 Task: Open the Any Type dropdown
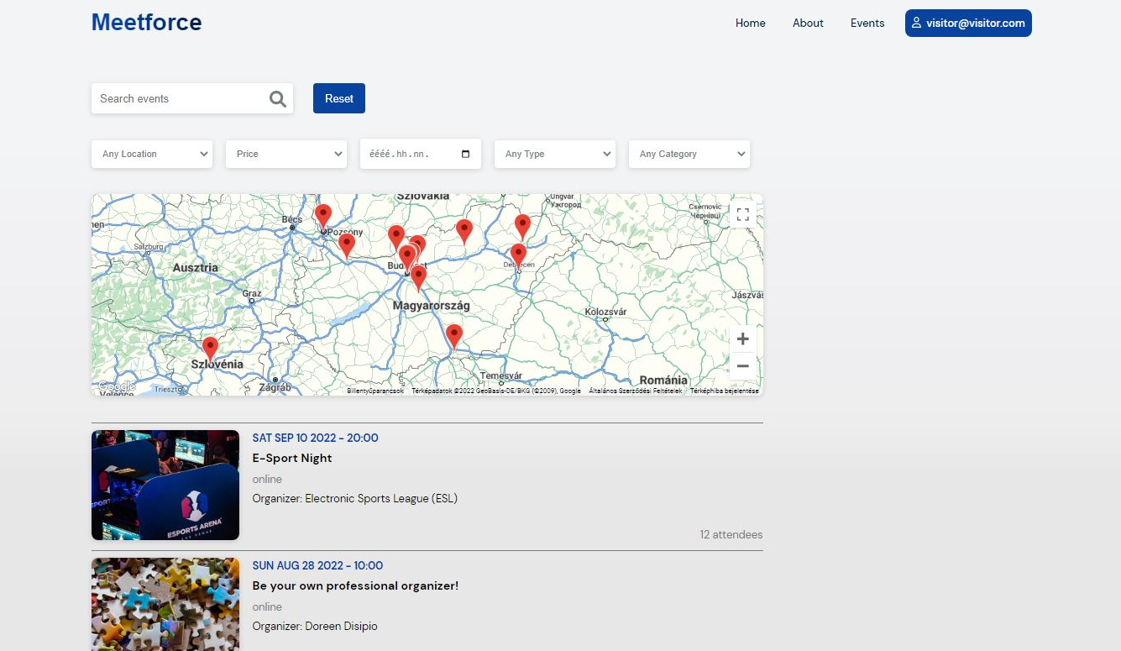(x=555, y=154)
